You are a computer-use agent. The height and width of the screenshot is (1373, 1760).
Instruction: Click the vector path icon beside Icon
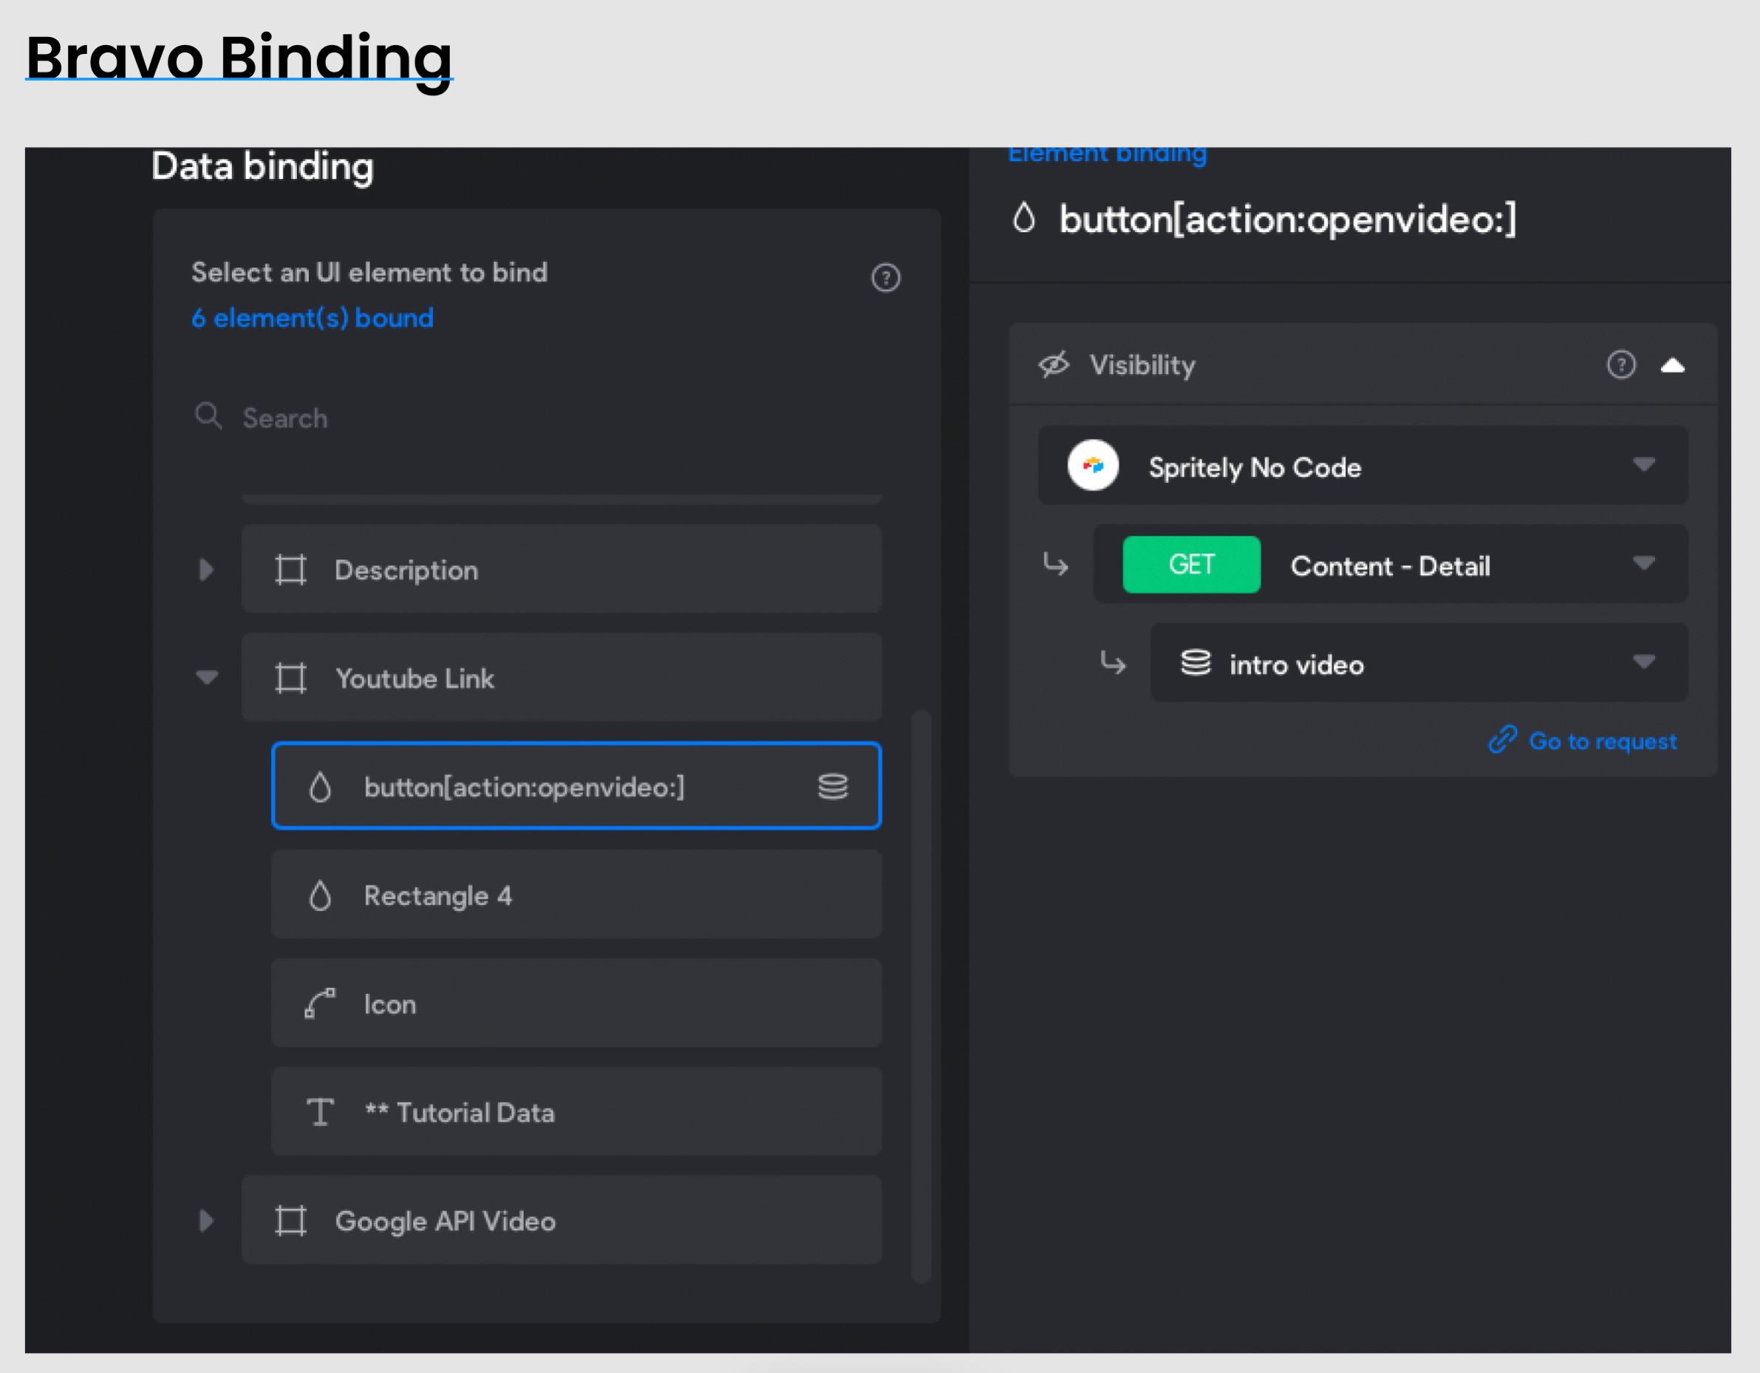click(320, 1004)
